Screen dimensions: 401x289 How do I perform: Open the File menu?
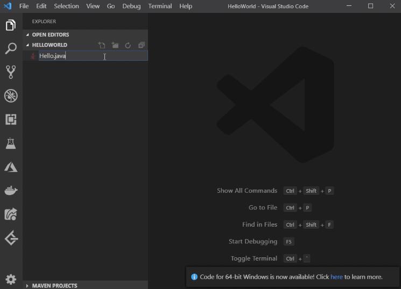[x=24, y=6]
